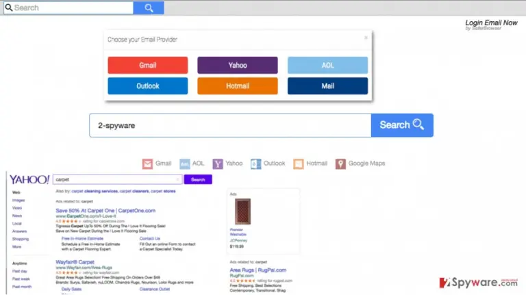Choose the red Gmail provider button
The image size is (526, 295).
click(148, 65)
